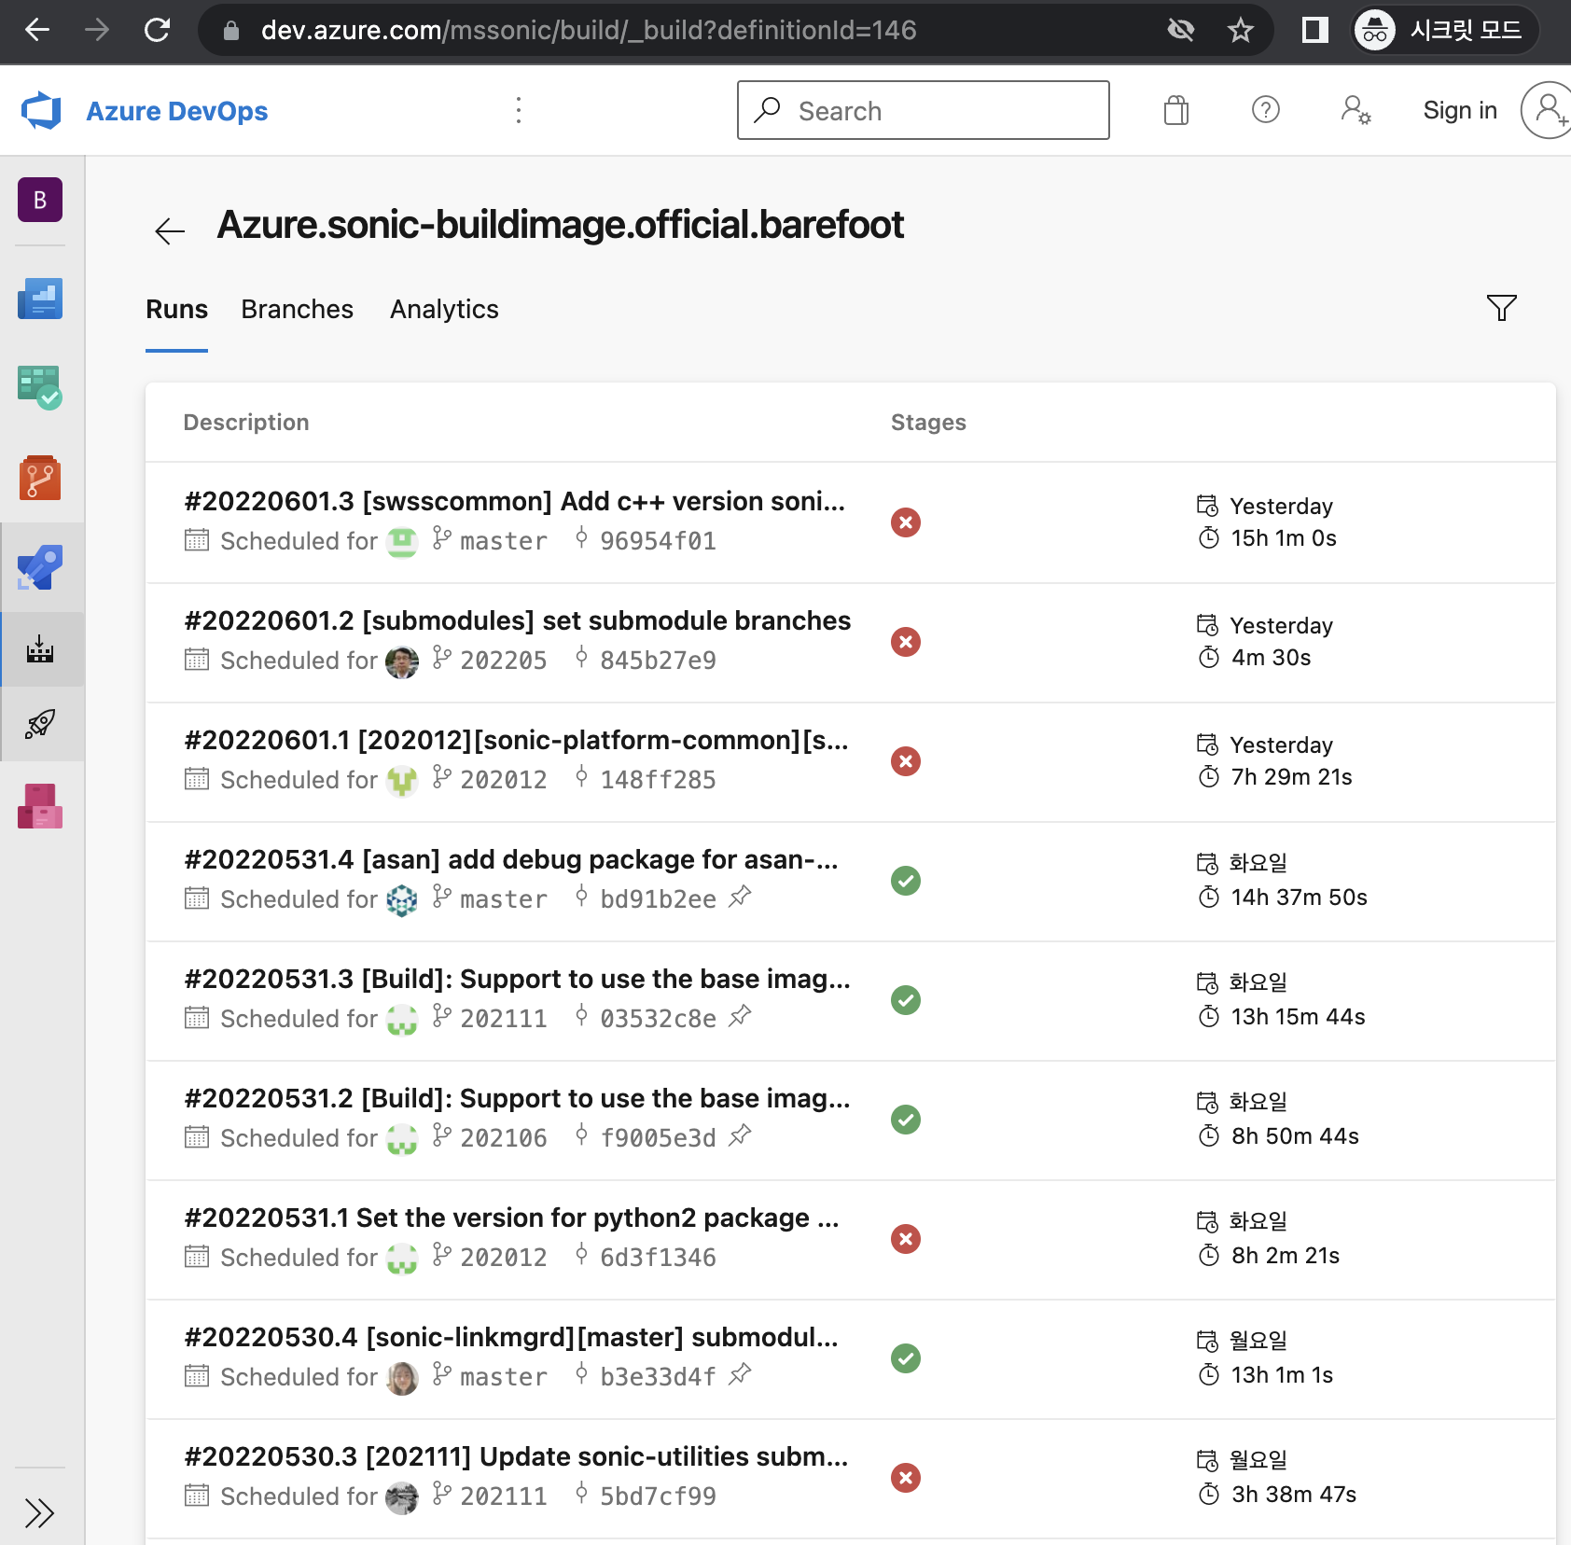Click the user profile avatar icon
This screenshot has width=1571, height=1545.
coord(1548,110)
